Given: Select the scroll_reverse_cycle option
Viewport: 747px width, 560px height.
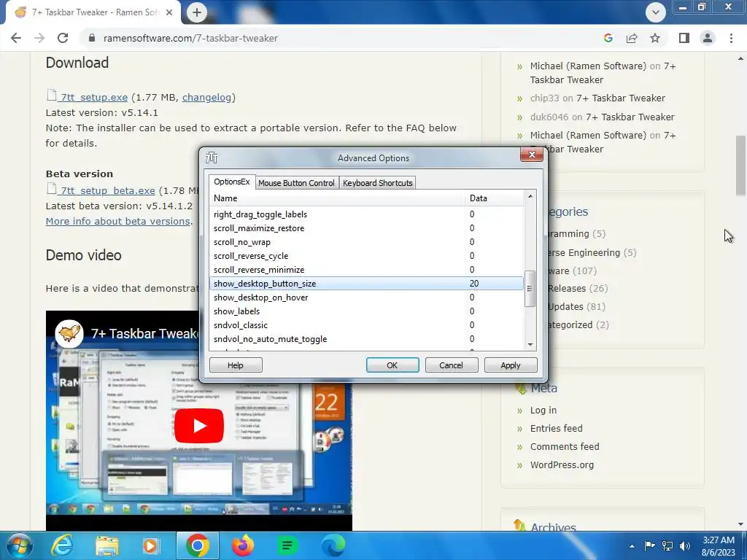Looking at the screenshot, I should pos(366,256).
